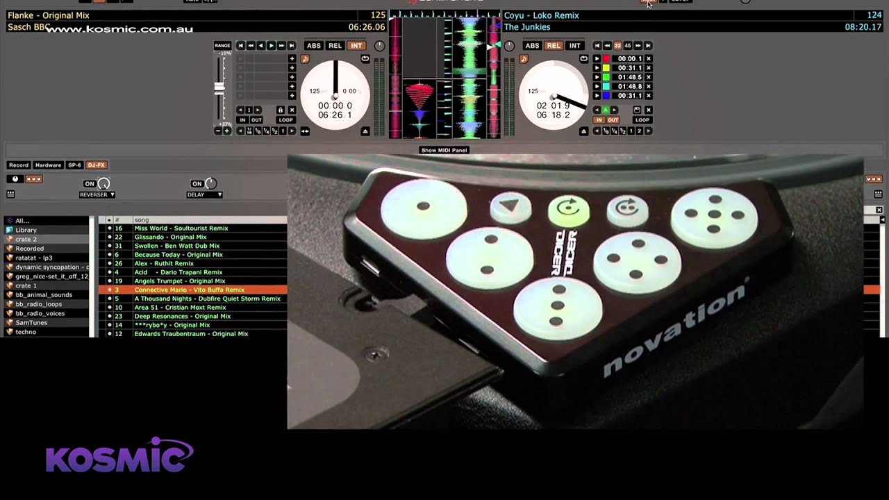
Task: Select crate 2 in sidebar
Action: pyautogui.click(x=47, y=239)
